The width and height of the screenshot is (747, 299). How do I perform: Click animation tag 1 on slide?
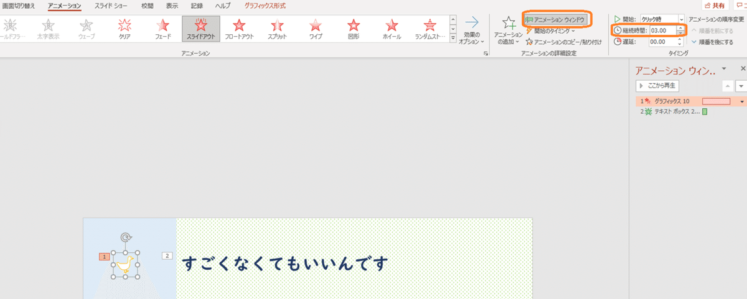pyautogui.click(x=104, y=256)
